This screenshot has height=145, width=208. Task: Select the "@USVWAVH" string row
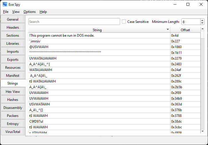click(99, 47)
